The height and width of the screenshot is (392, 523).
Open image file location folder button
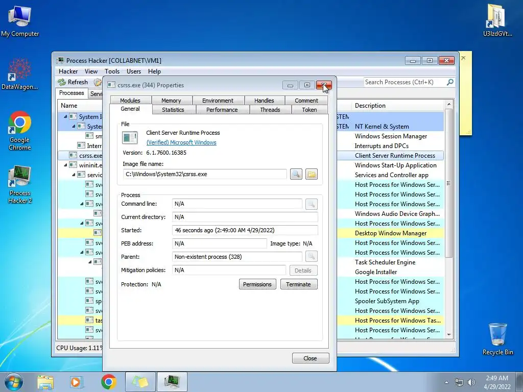point(311,174)
